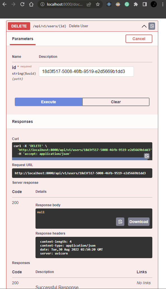The image size is (166, 289).
Task: Open the Grammarly browser extension
Action: point(127,4)
